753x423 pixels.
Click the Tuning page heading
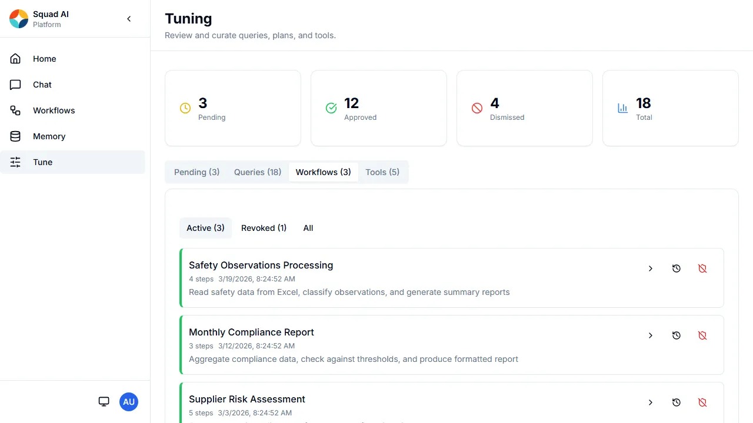pos(188,19)
